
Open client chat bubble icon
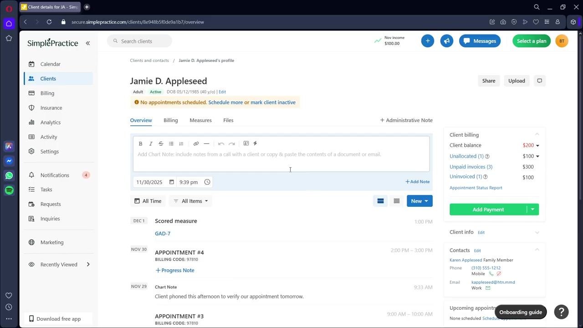coord(540,81)
